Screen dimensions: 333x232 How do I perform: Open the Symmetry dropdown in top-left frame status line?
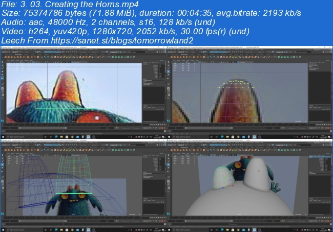point(95,52)
